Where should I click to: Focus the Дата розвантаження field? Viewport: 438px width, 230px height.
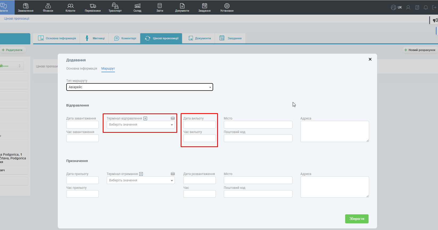[200, 180]
